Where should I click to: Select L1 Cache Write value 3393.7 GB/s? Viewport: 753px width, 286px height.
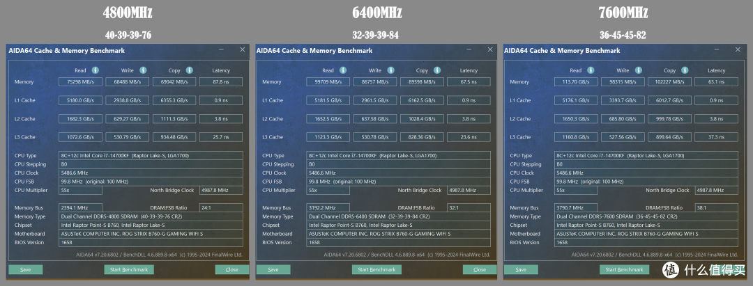coord(623,101)
